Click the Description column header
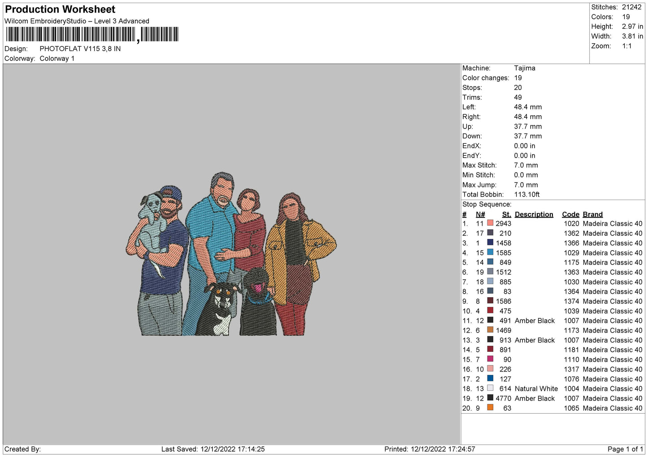The height and width of the screenshot is (457, 648). pyautogui.click(x=534, y=214)
